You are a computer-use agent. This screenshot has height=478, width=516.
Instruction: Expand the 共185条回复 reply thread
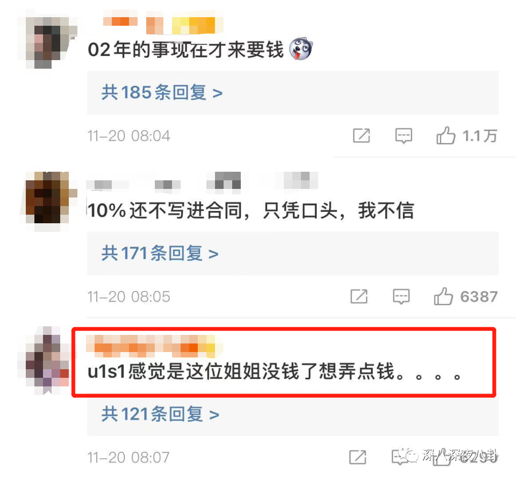pos(161,93)
